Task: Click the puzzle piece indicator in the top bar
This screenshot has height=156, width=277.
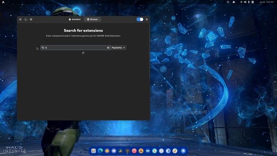Action: [234, 2]
